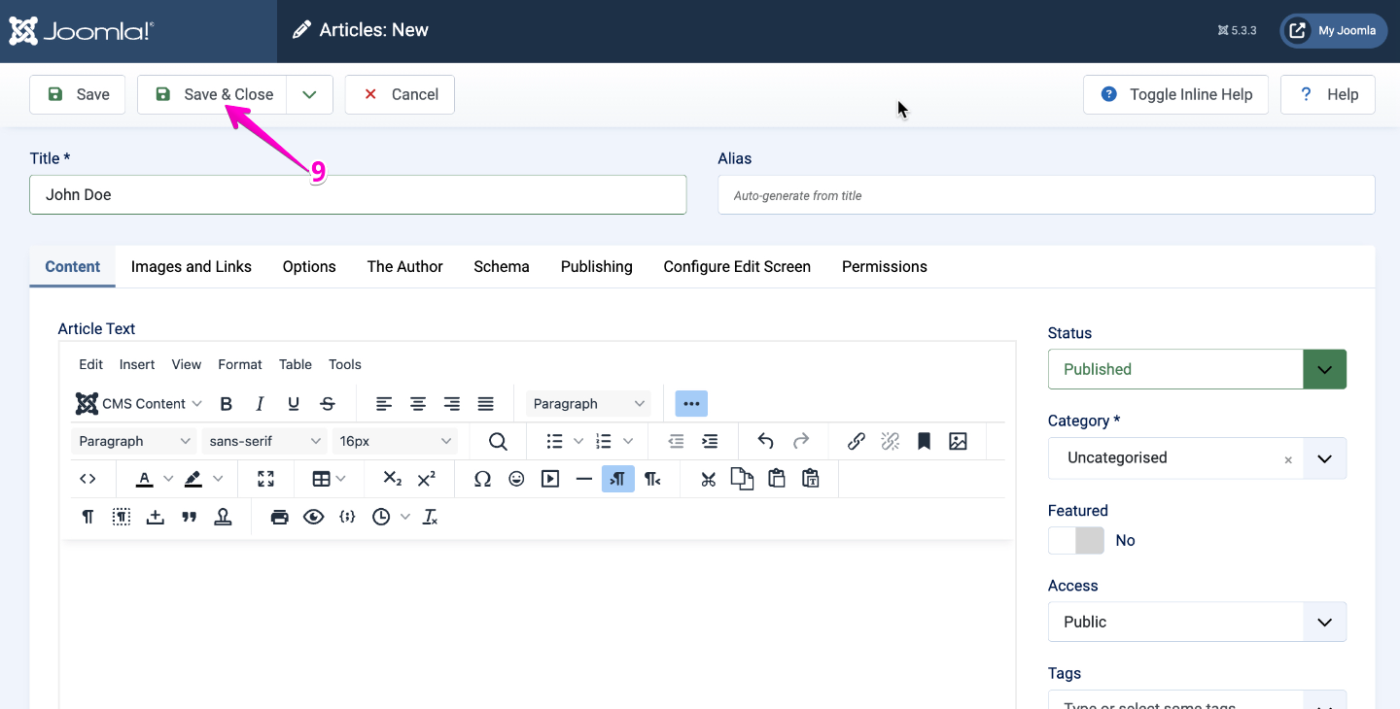
Task: Switch to the Publishing tab
Action: point(596,267)
